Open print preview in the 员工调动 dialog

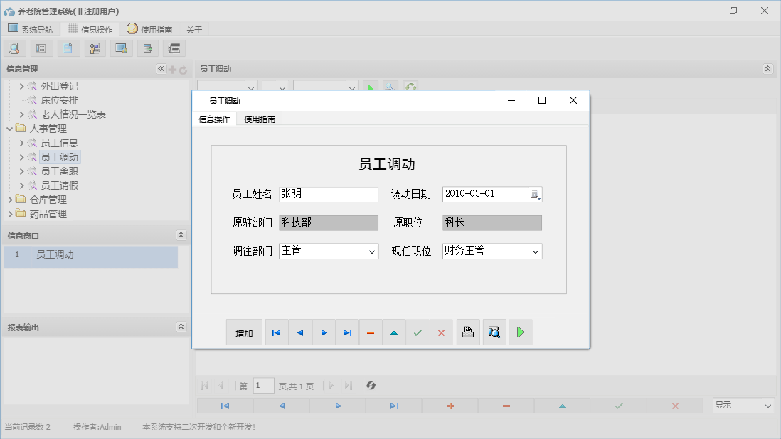(494, 332)
